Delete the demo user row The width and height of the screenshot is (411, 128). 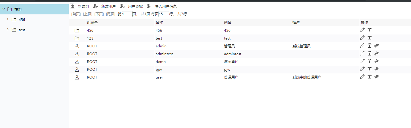[x=370, y=61]
